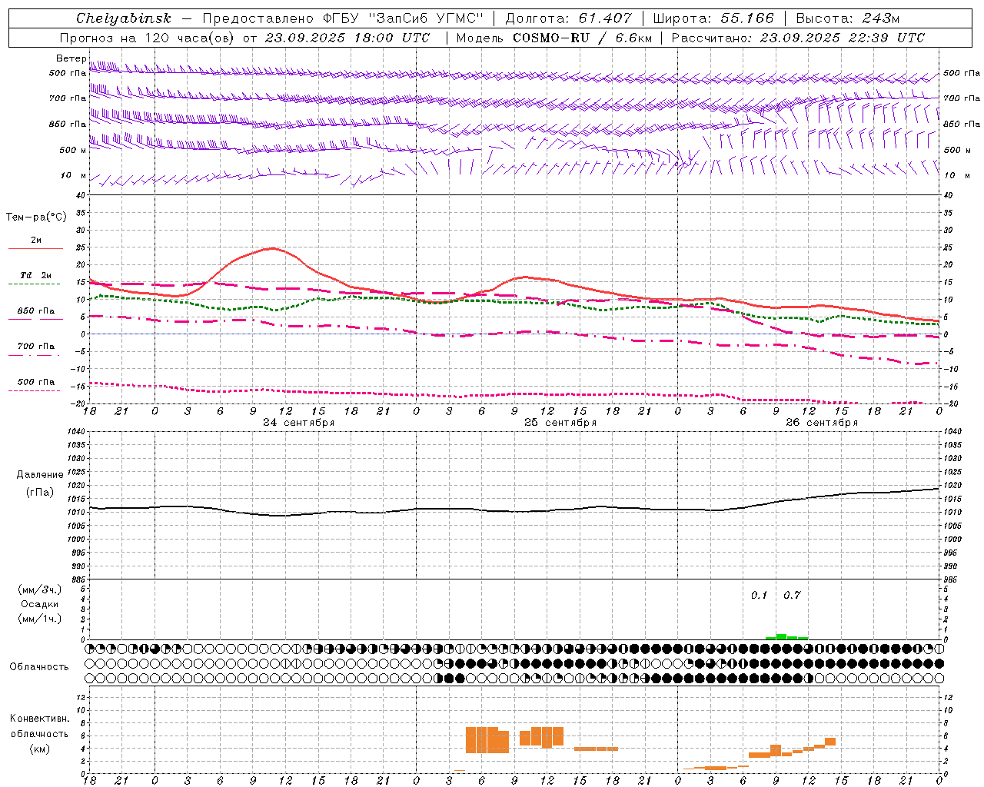This screenshot has width=984, height=787.
Task: Click the Осадки precipitation label
Action: point(40,604)
